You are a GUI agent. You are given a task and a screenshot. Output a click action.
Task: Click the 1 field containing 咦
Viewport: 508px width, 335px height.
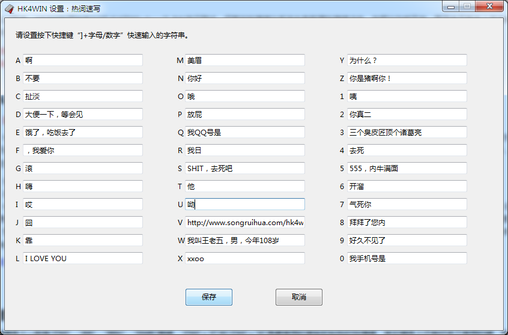tap(407, 96)
